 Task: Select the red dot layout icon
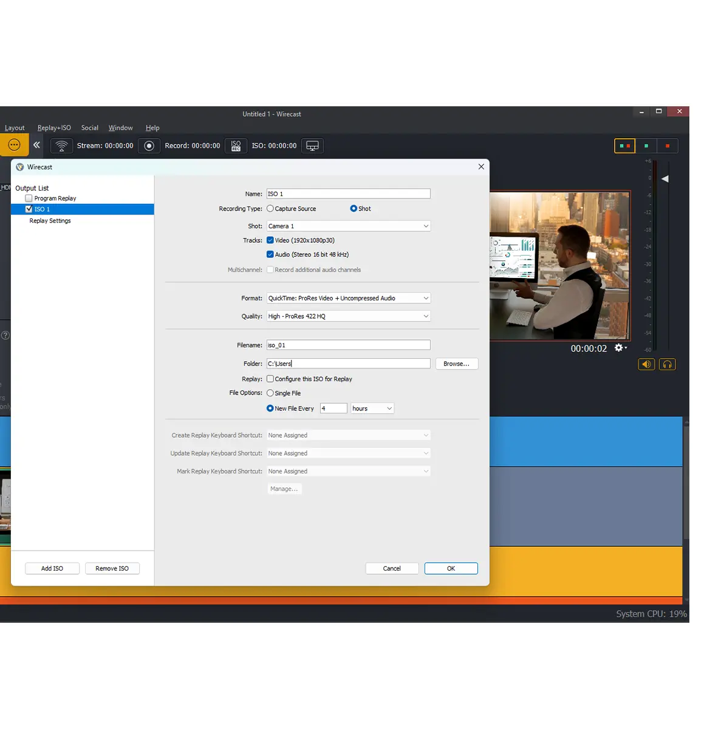pyautogui.click(x=668, y=146)
